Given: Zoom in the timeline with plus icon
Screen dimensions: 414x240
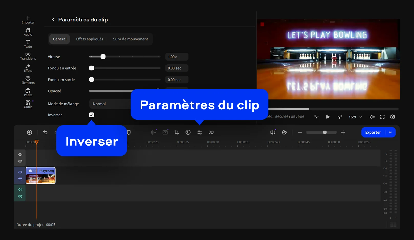Looking at the screenshot, I should tap(343, 132).
